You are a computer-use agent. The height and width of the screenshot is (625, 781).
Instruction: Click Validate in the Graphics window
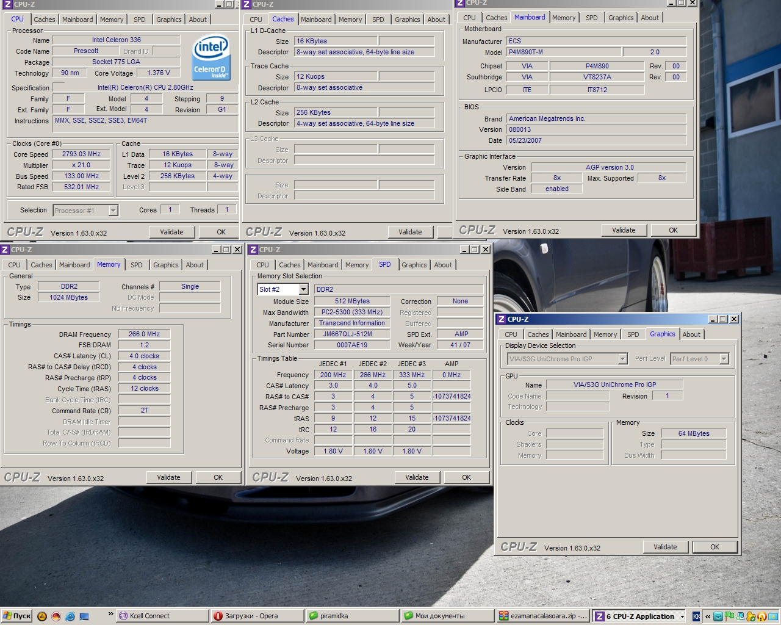click(x=665, y=547)
